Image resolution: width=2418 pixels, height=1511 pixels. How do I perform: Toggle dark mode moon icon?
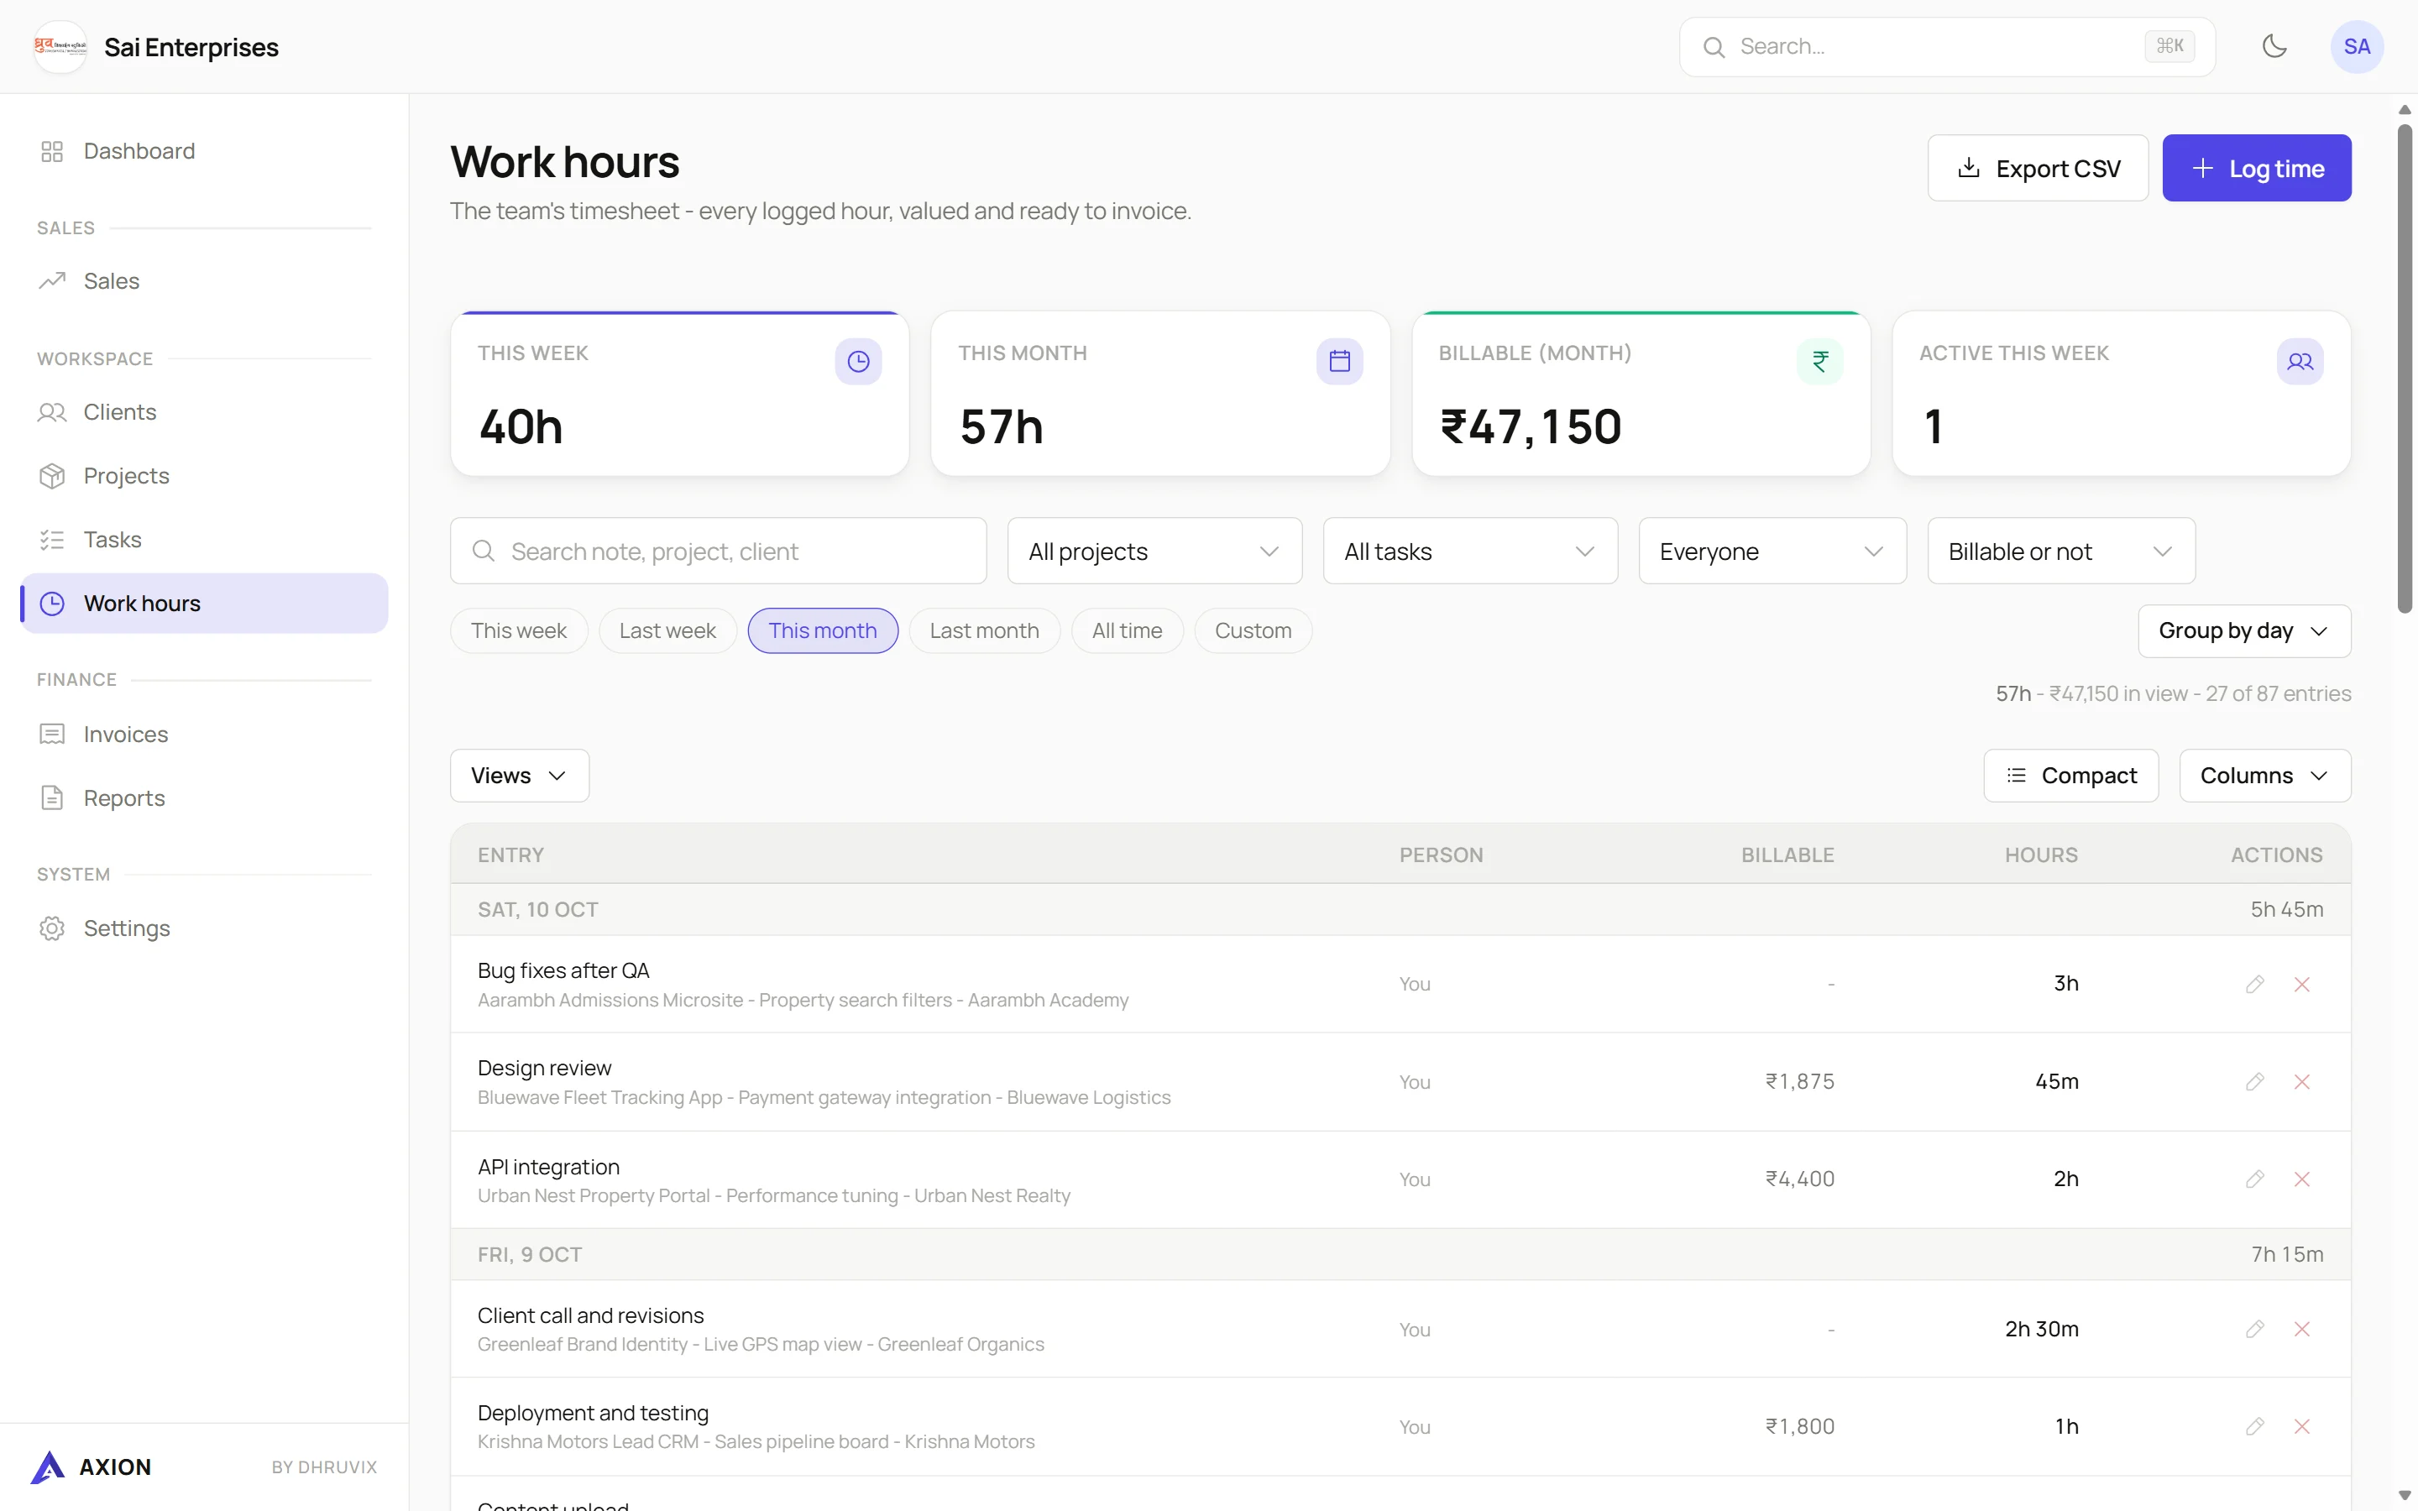click(2274, 46)
